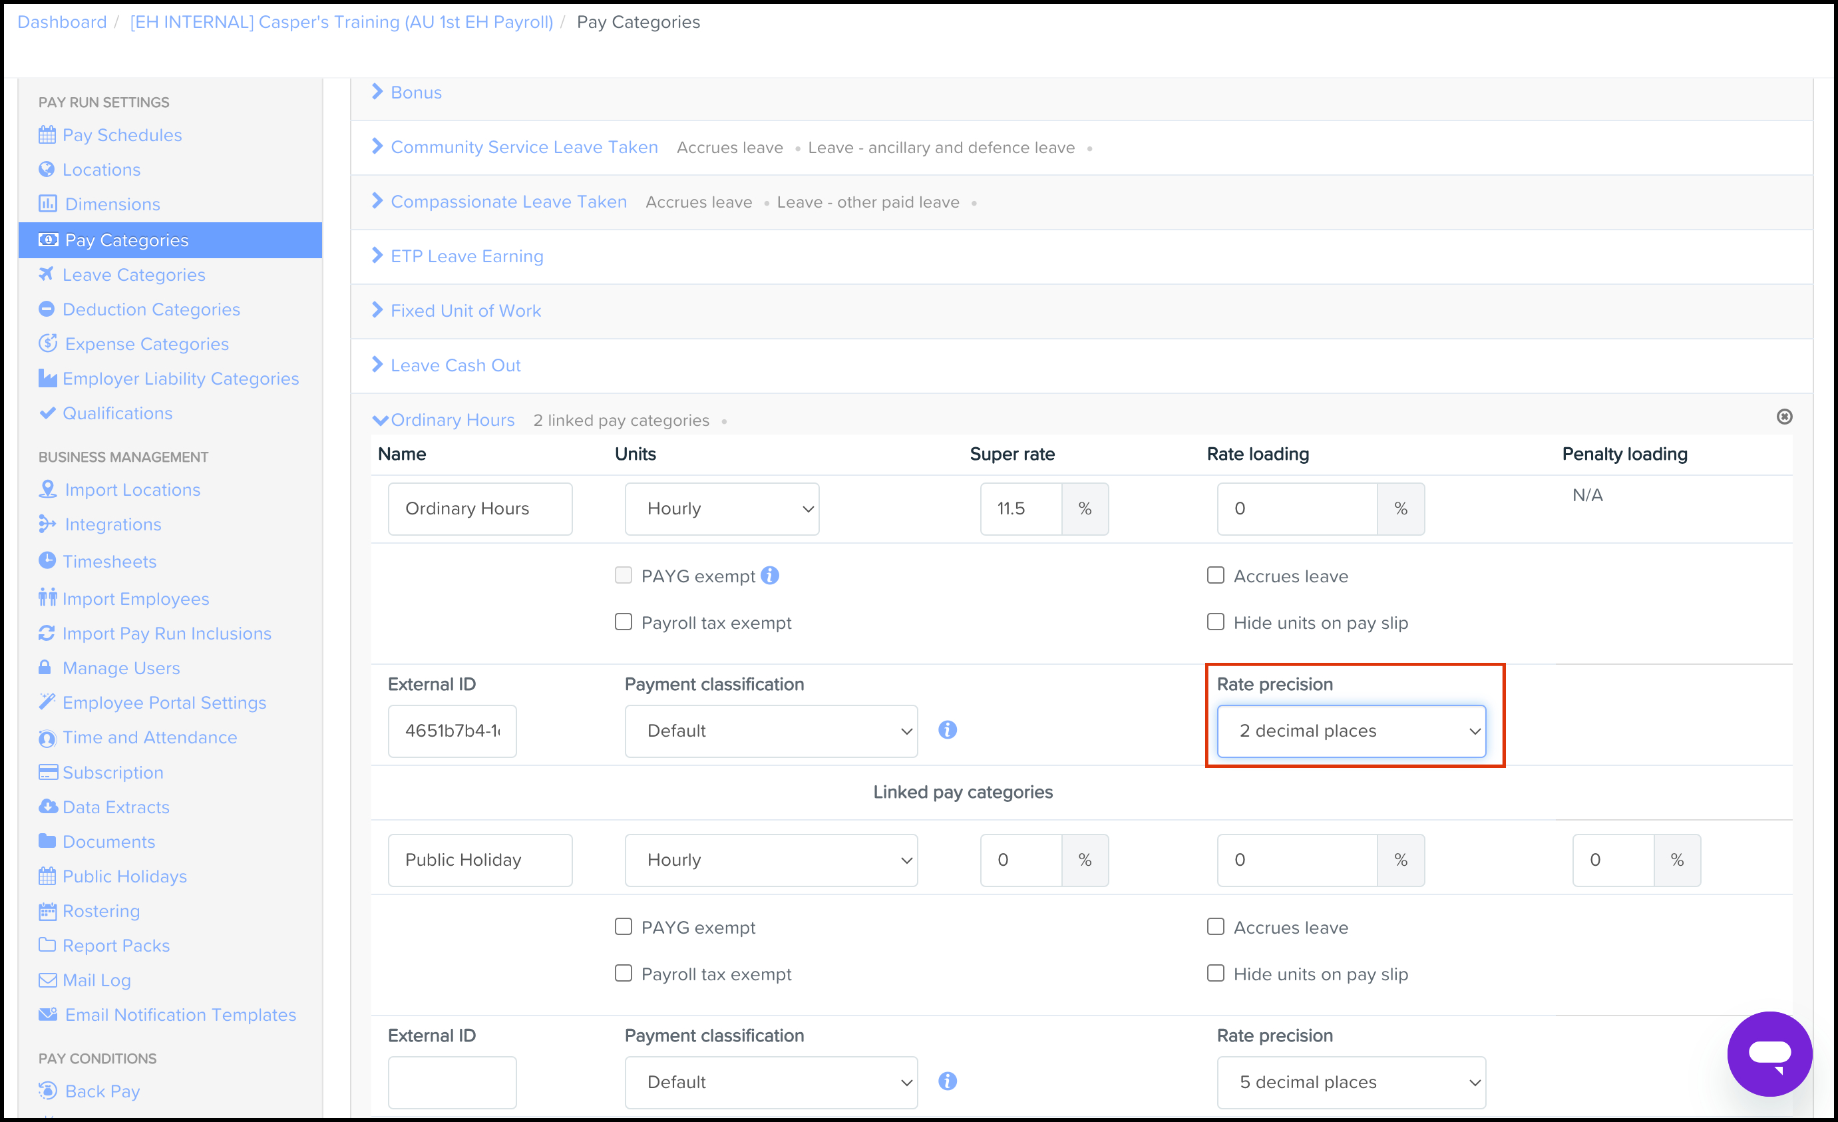The image size is (1838, 1122).
Task: Click the Super rate 11.5 input field
Action: [1019, 509]
